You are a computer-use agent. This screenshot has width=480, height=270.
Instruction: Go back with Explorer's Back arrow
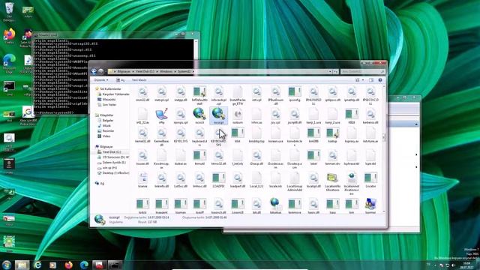[x=94, y=71]
